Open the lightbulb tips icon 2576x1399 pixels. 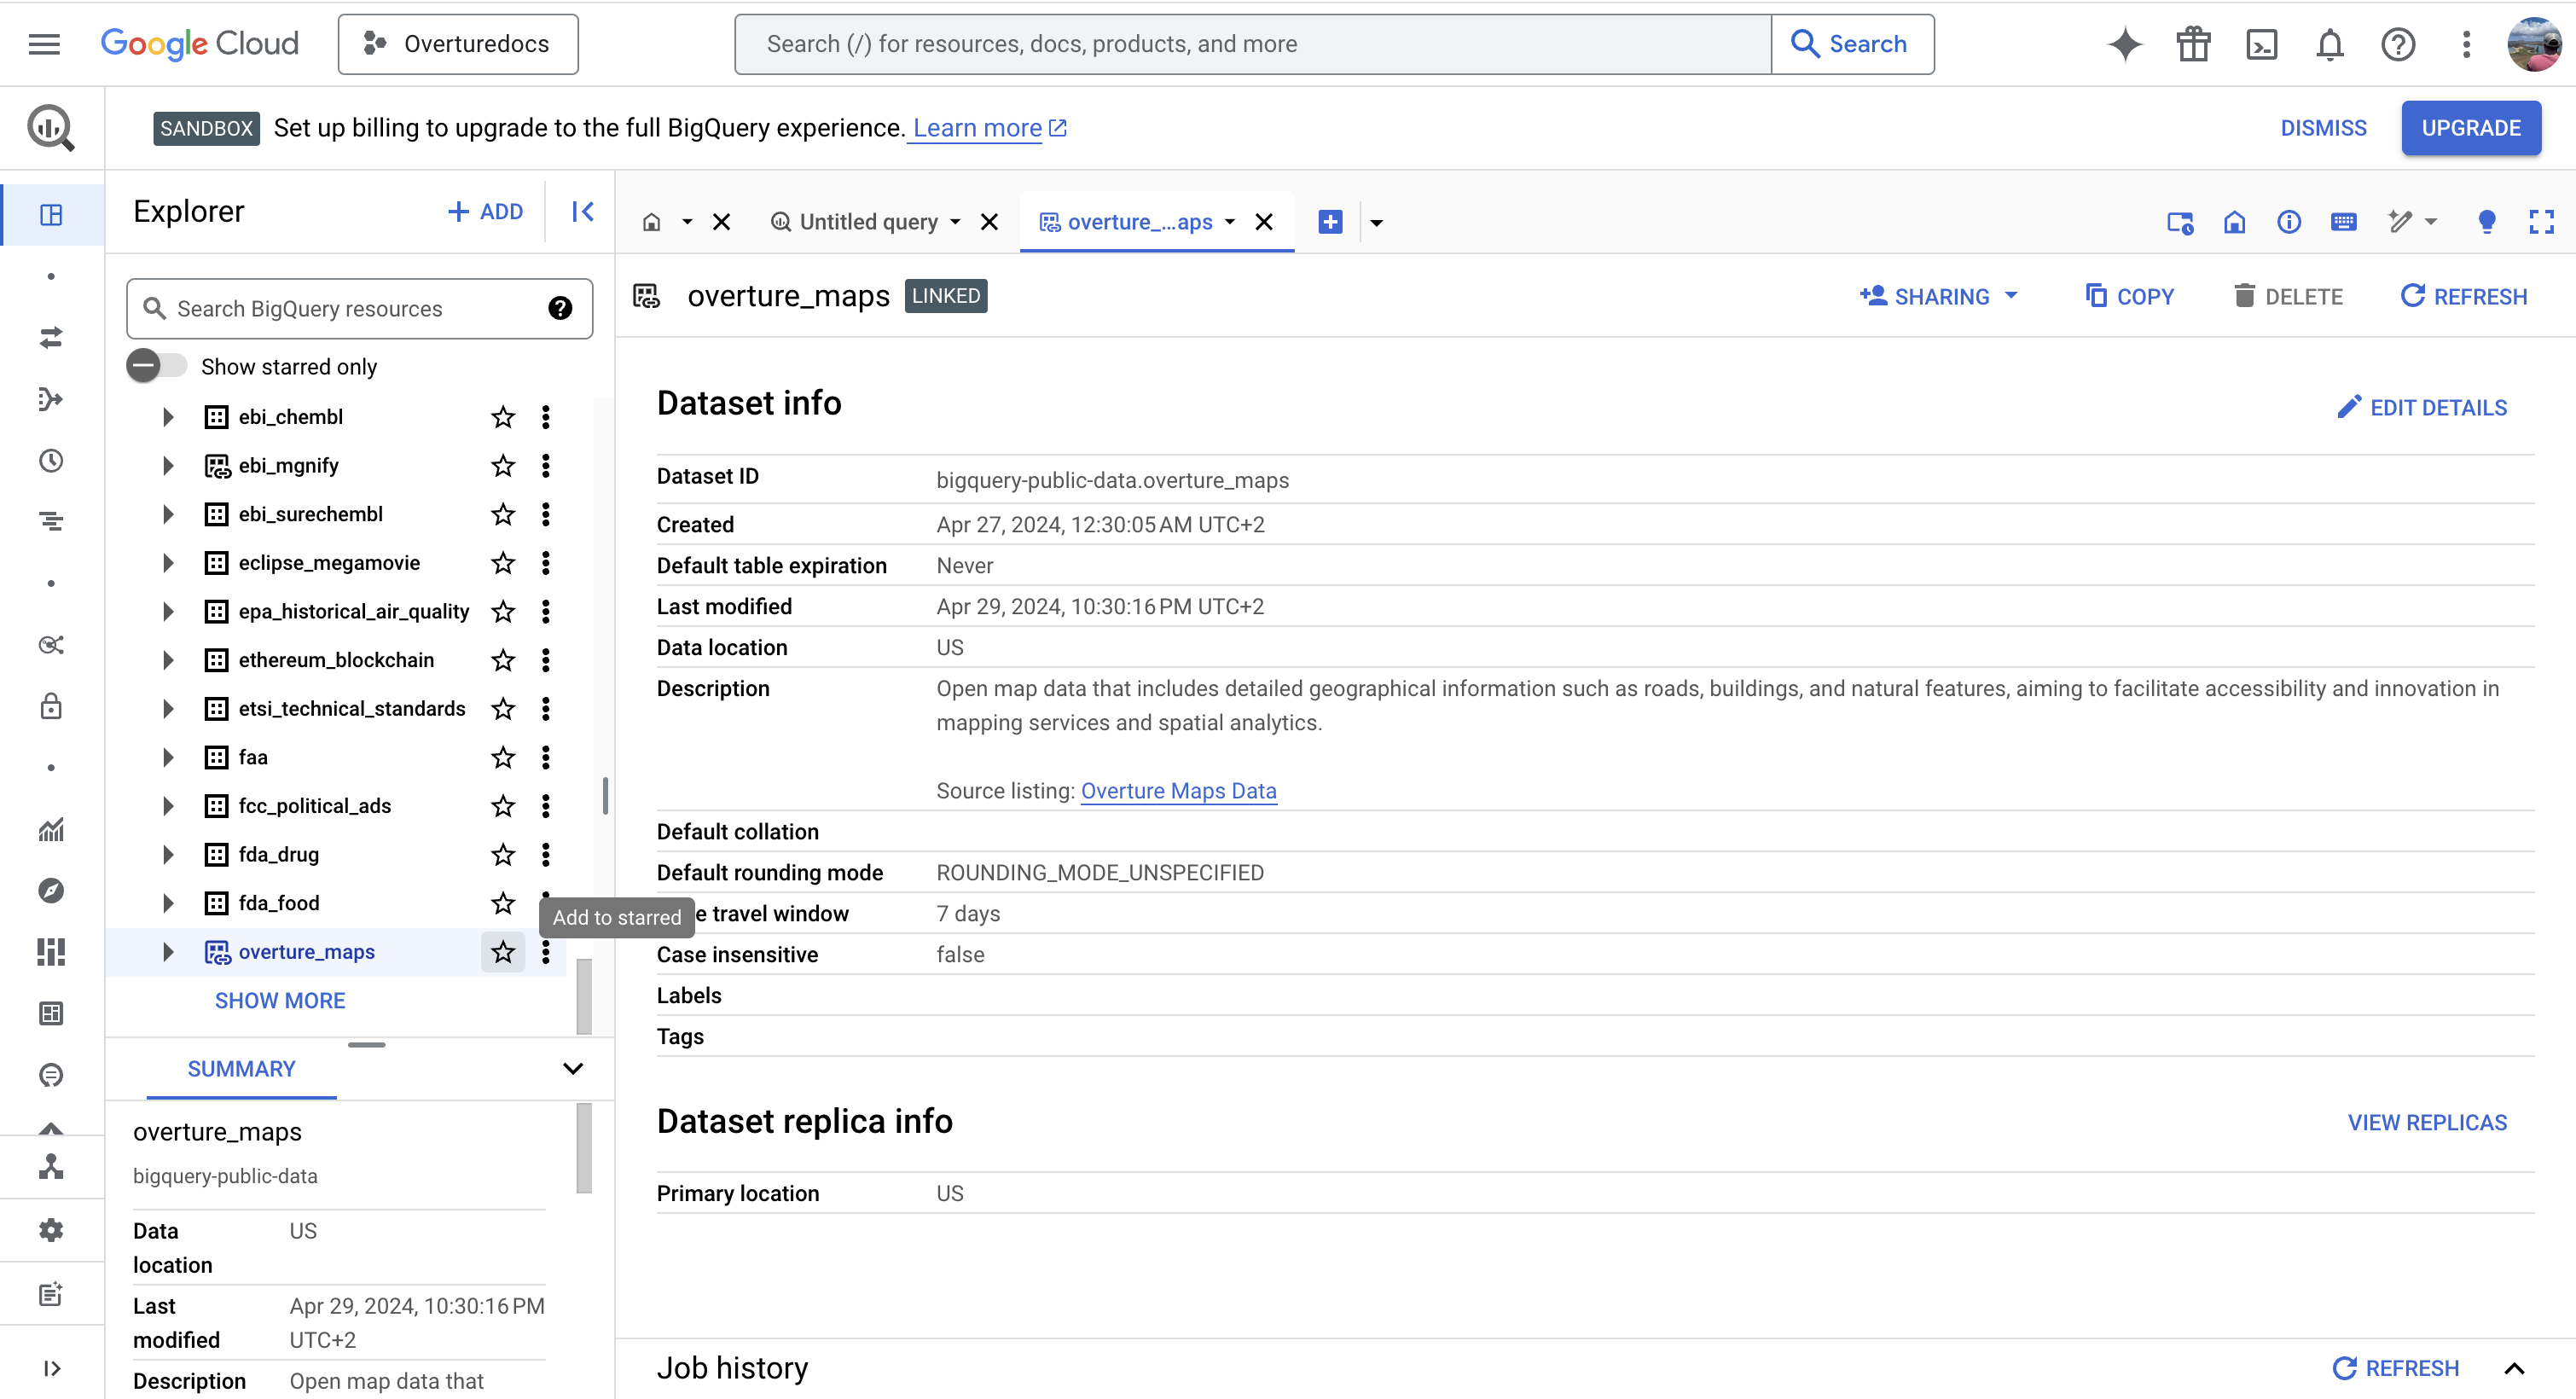[2486, 222]
